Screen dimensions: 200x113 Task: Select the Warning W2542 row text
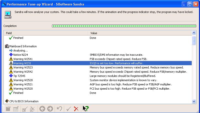click(x=23, y=72)
